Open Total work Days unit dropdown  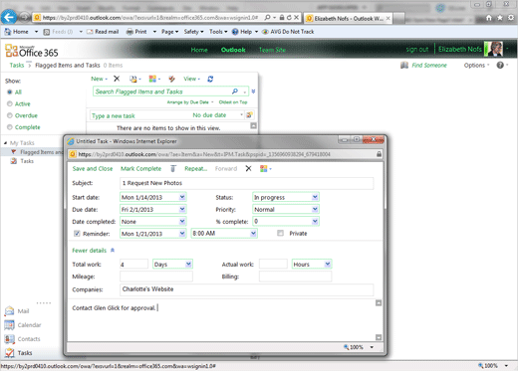click(188, 264)
